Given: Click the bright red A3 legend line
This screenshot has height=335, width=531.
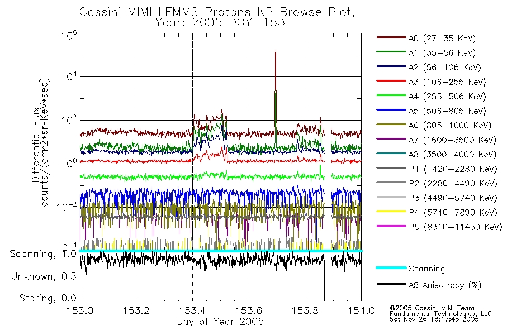Looking at the screenshot, I should pyautogui.click(x=391, y=81).
